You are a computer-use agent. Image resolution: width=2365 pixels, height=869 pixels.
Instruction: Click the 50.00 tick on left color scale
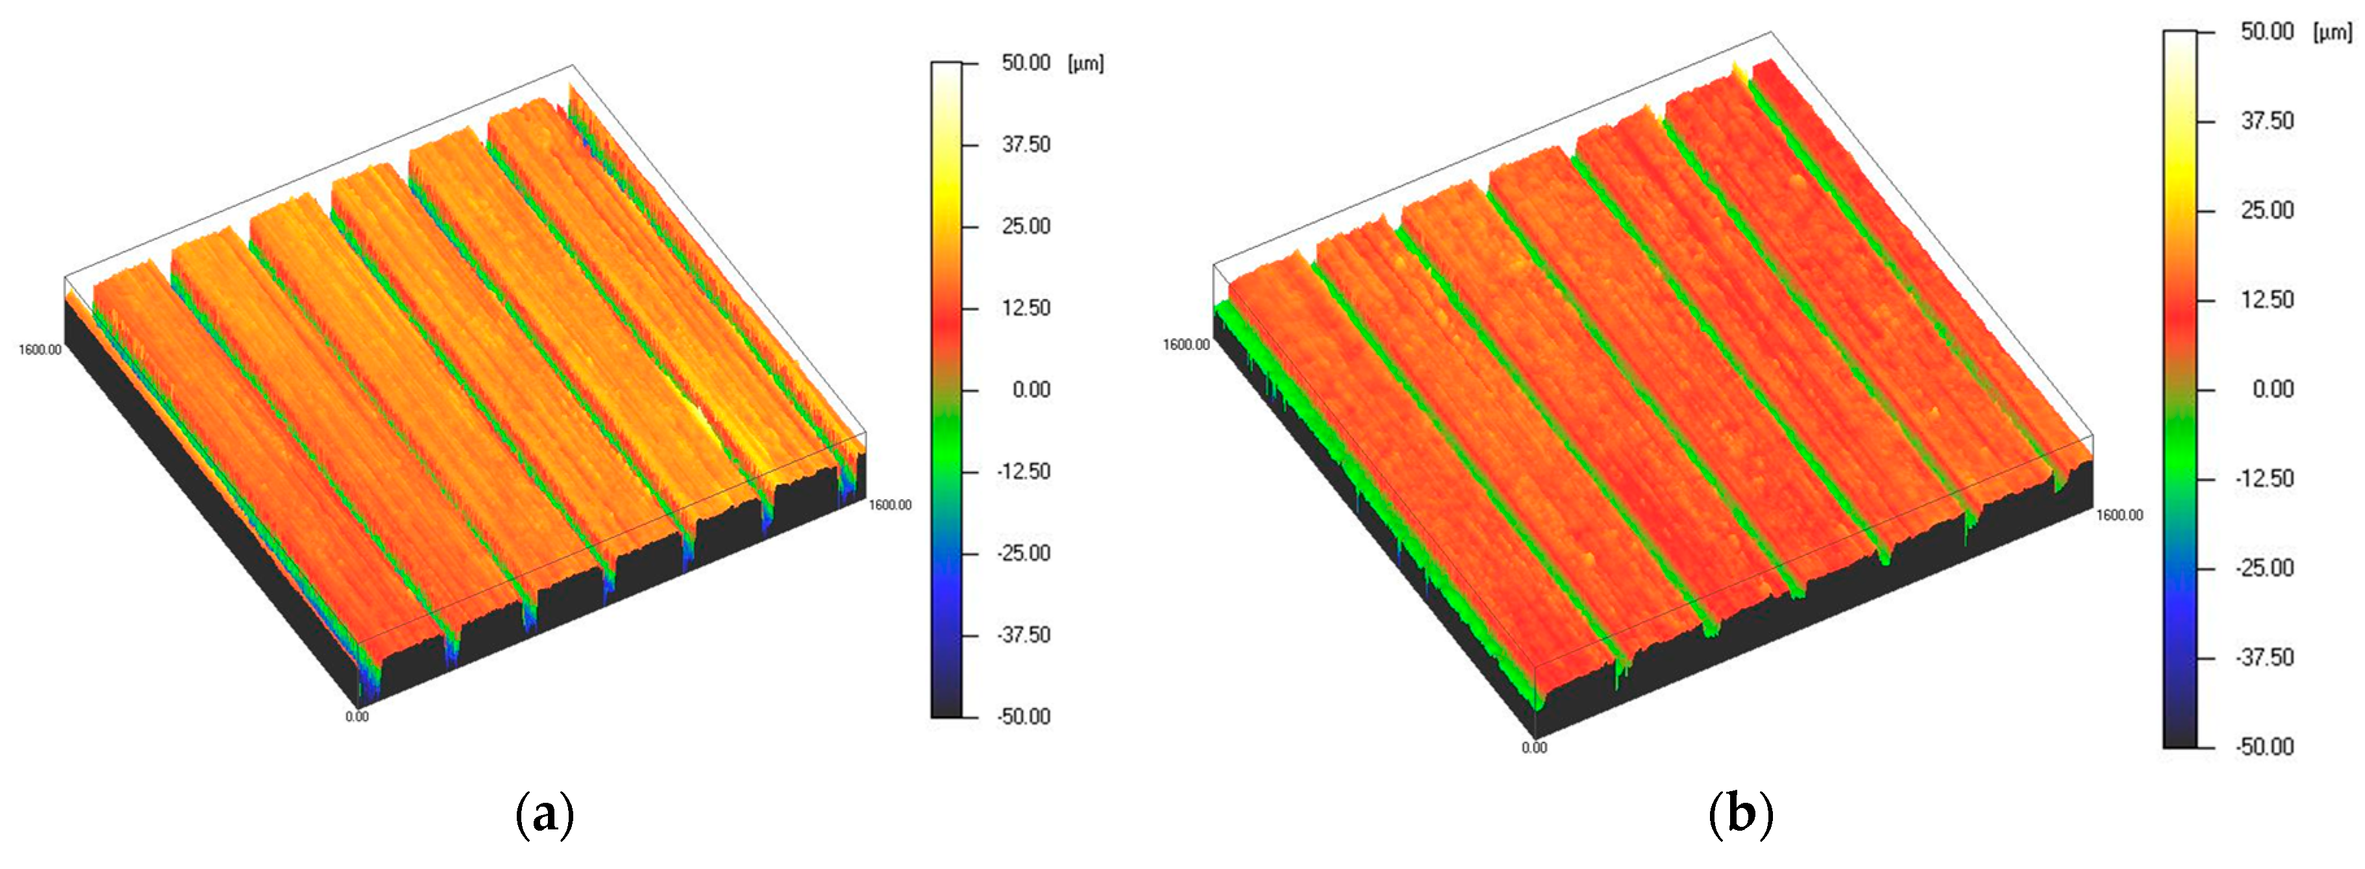point(1026,62)
